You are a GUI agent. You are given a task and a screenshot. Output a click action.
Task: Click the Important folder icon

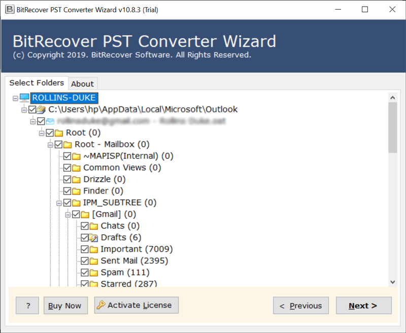coord(93,249)
